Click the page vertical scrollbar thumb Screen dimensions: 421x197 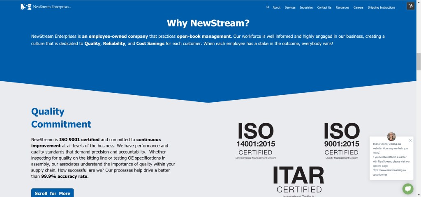pos(419,62)
